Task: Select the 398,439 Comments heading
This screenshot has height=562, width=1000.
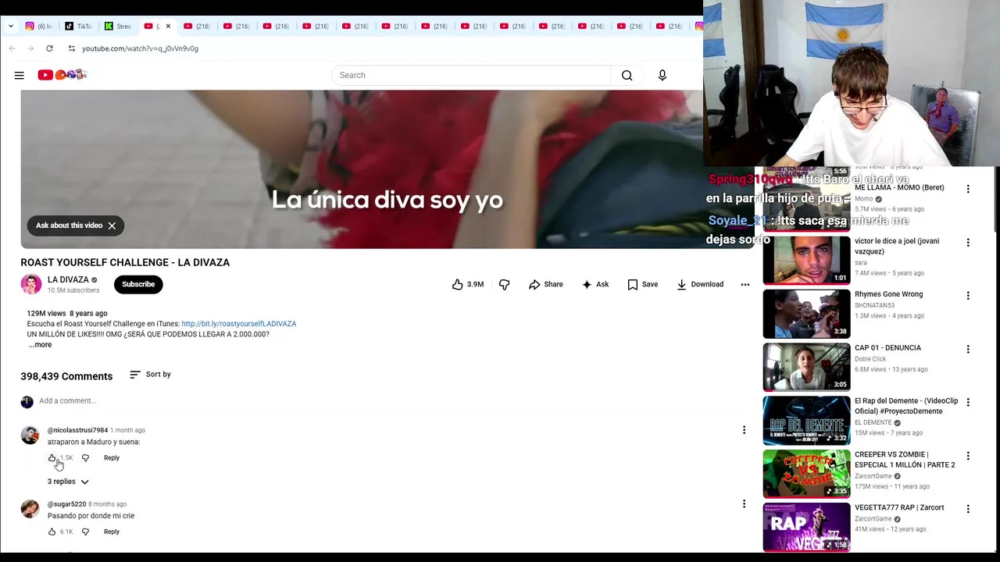Action: (x=66, y=376)
